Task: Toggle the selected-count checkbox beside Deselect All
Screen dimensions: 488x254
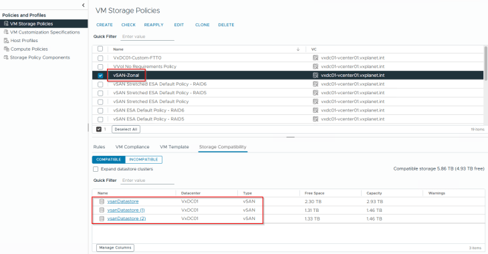Action: click(99, 129)
